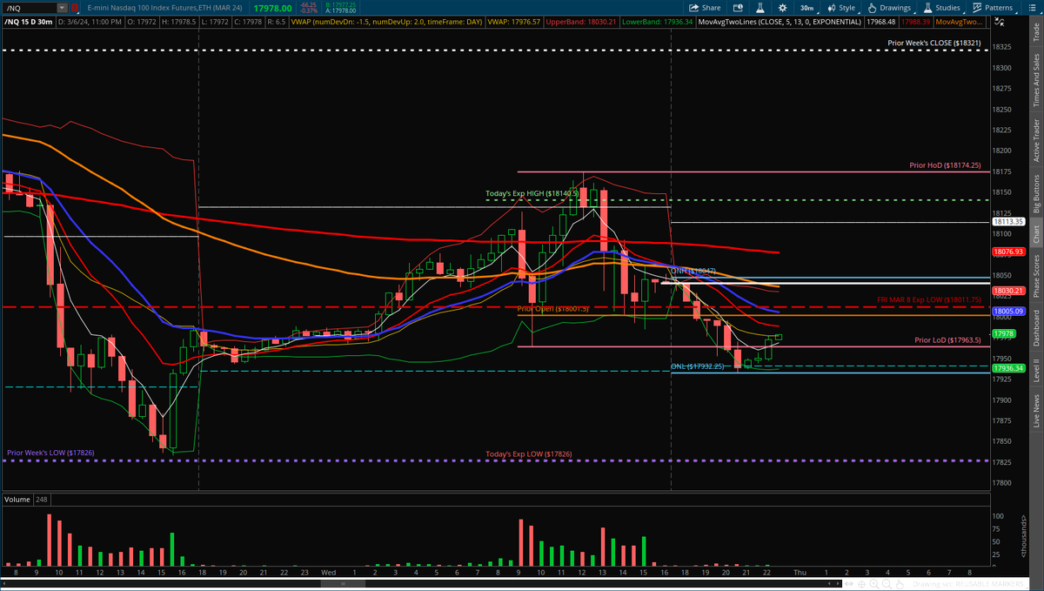The image size is (1044, 591).
Task: Select the crosshair cursor icon in status bar
Action: click(861, 583)
